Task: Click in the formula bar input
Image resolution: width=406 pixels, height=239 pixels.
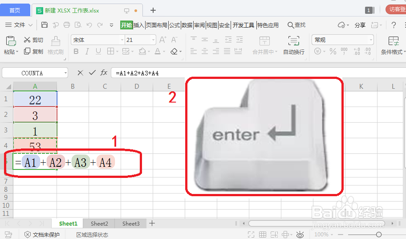Action: click(x=258, y=73)
